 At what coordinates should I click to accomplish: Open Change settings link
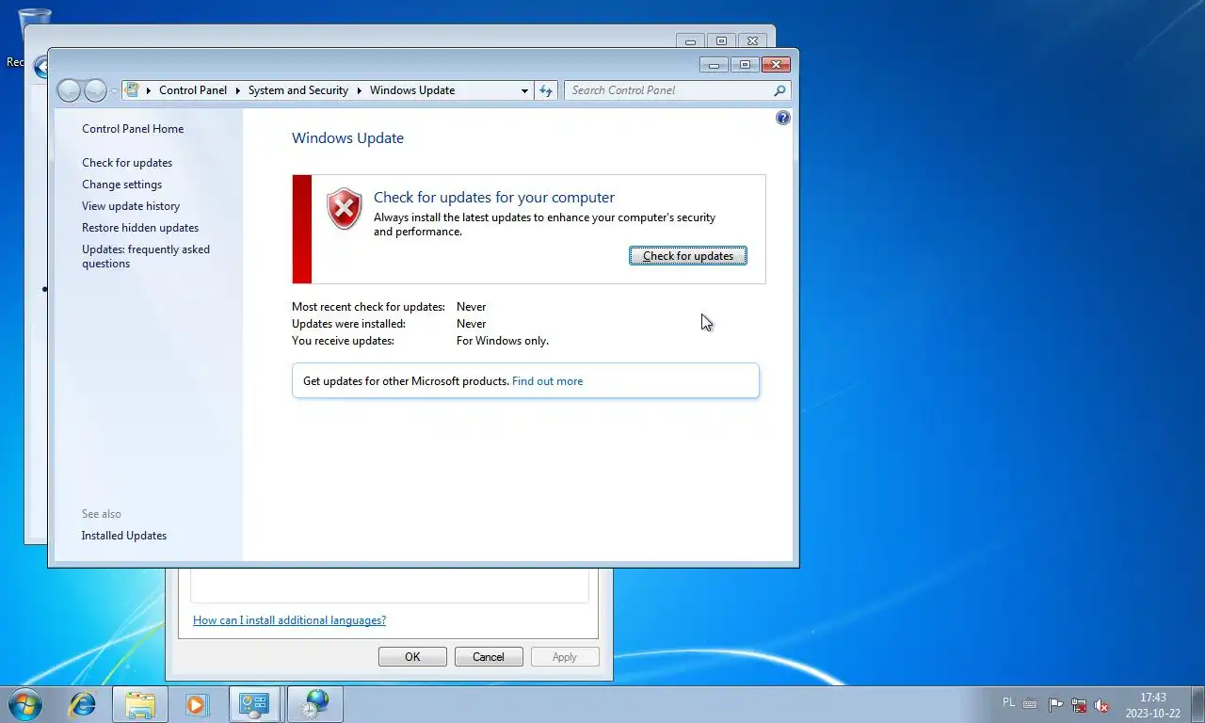(121, 185)
